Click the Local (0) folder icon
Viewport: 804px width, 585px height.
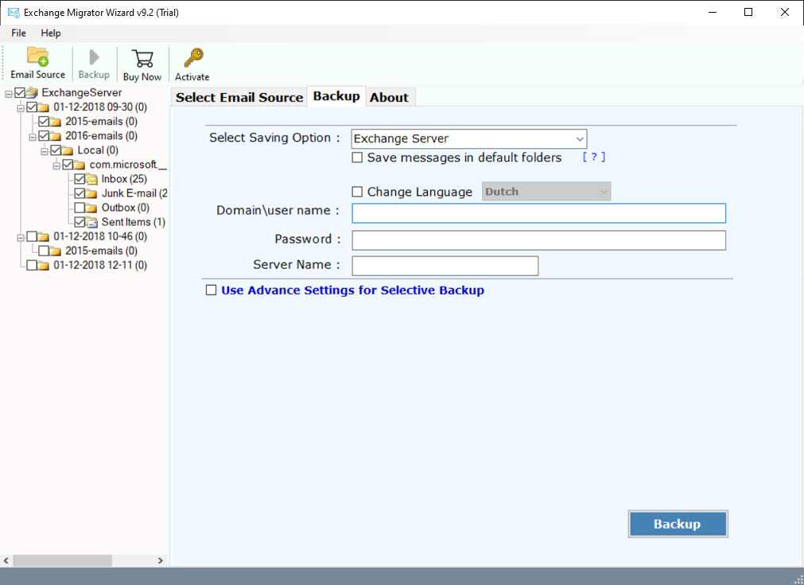tap(67, 150)
